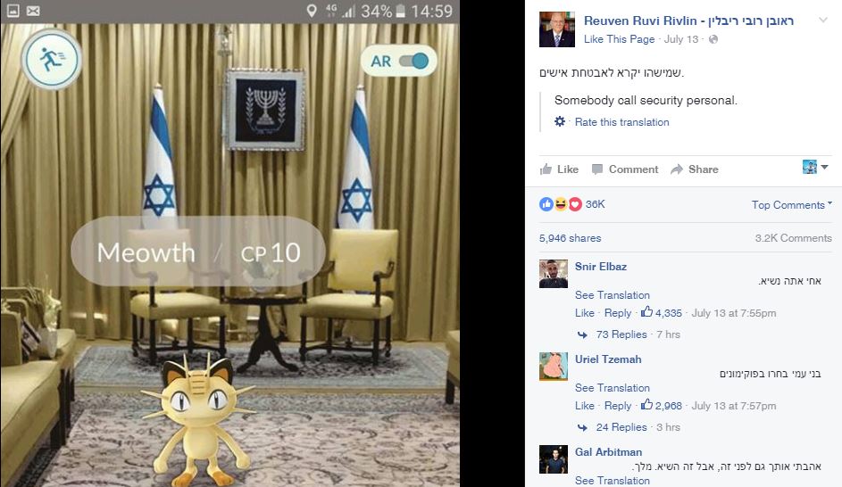Click the reaction emojis summary showing 36K
This screenshot has width=842, height=487.
[571, 204]
